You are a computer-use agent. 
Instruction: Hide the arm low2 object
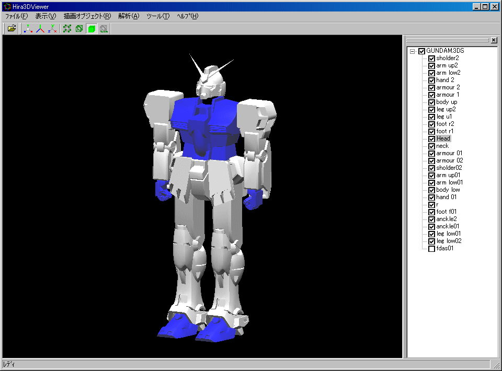[x=431, y=73]
